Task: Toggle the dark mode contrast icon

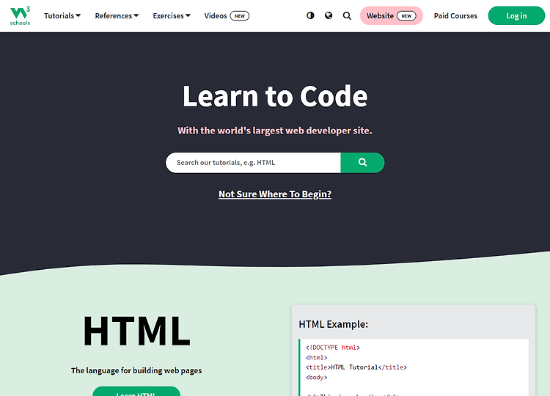Action: (x=310, y=15)
